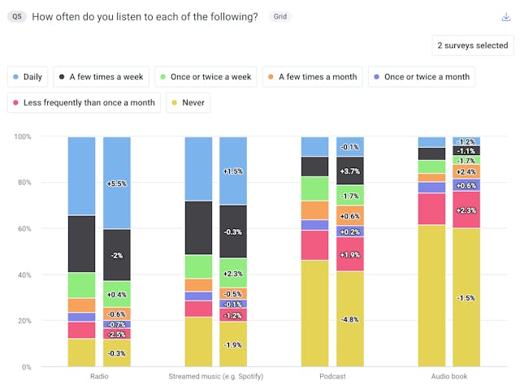Click the download chart icon

[506, 17]
